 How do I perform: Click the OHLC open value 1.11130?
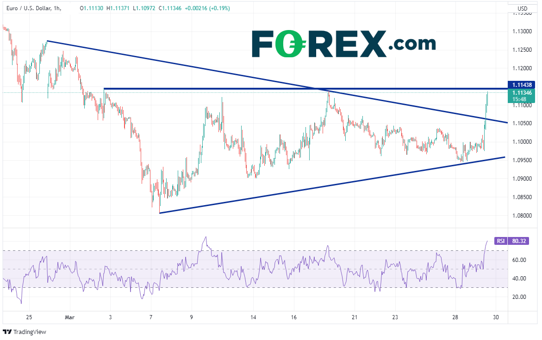(x=95, y=8)
